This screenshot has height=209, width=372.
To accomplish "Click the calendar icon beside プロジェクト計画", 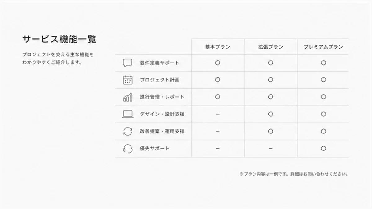I will (127, 80).
